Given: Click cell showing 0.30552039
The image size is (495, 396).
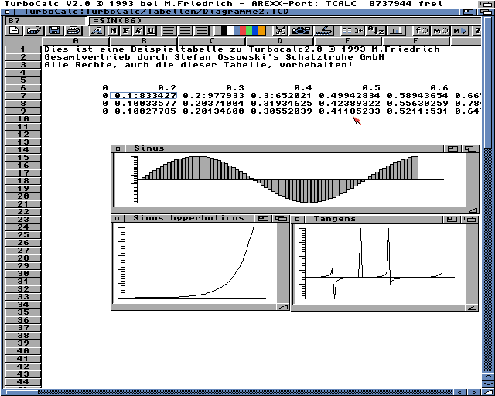Looking at the screenshot, I should (282, 111).
